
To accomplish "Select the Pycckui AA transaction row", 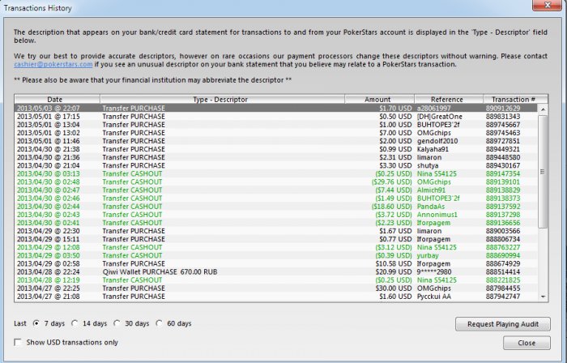I will coord(276,297).
